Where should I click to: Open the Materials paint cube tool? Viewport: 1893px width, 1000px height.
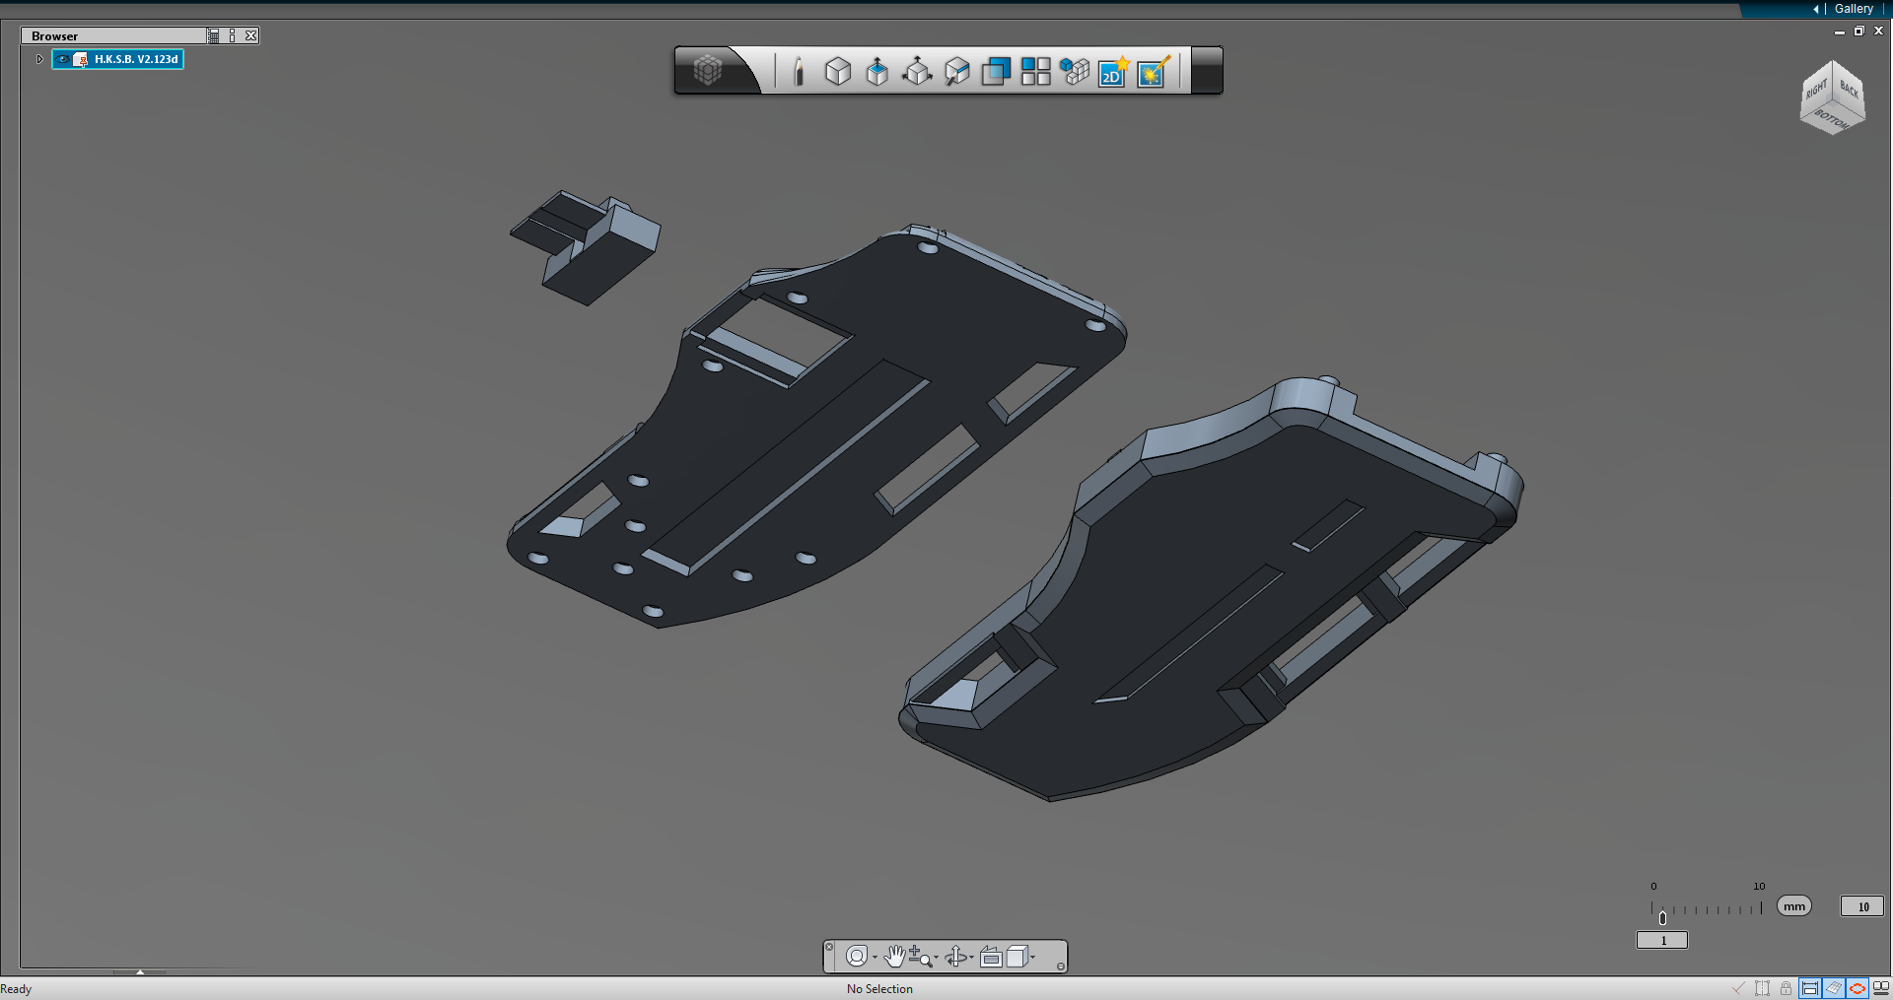coord(956,71)
